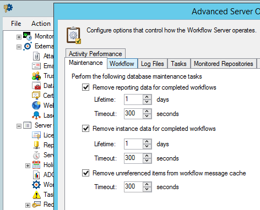Uncheck Remove unreferenced items from message cache
The height and width of the screenshot is (210, 260).
tap(86, 173)
